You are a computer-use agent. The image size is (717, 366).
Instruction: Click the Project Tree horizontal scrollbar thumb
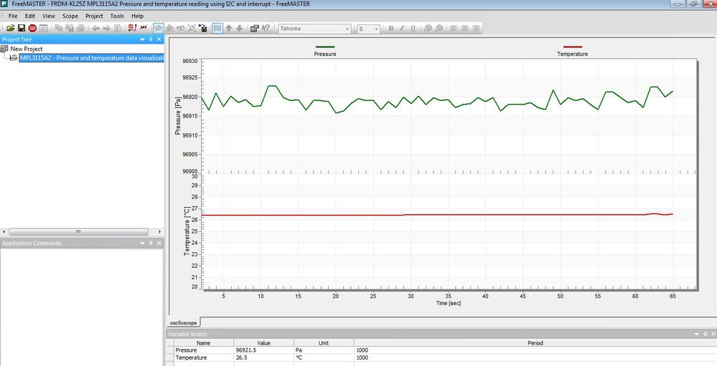[78, 232]
